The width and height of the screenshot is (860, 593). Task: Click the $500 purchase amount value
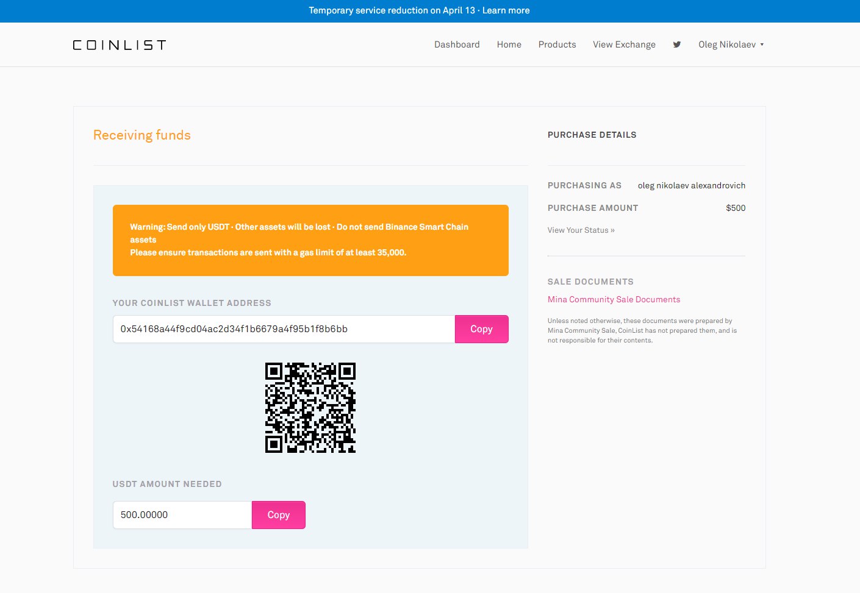[736, 208]
